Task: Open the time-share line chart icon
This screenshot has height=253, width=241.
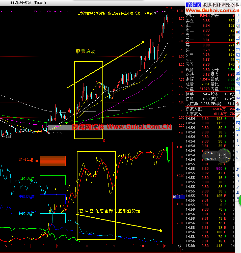Action: pyautogui.click(x=238, y=38)
